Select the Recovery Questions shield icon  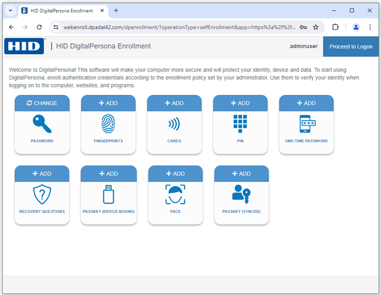pyautogui.click(x=42, y=195)
